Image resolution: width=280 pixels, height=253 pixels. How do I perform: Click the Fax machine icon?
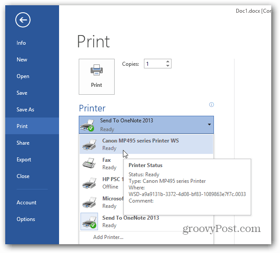pyautogui.click(x=89, y=163)
